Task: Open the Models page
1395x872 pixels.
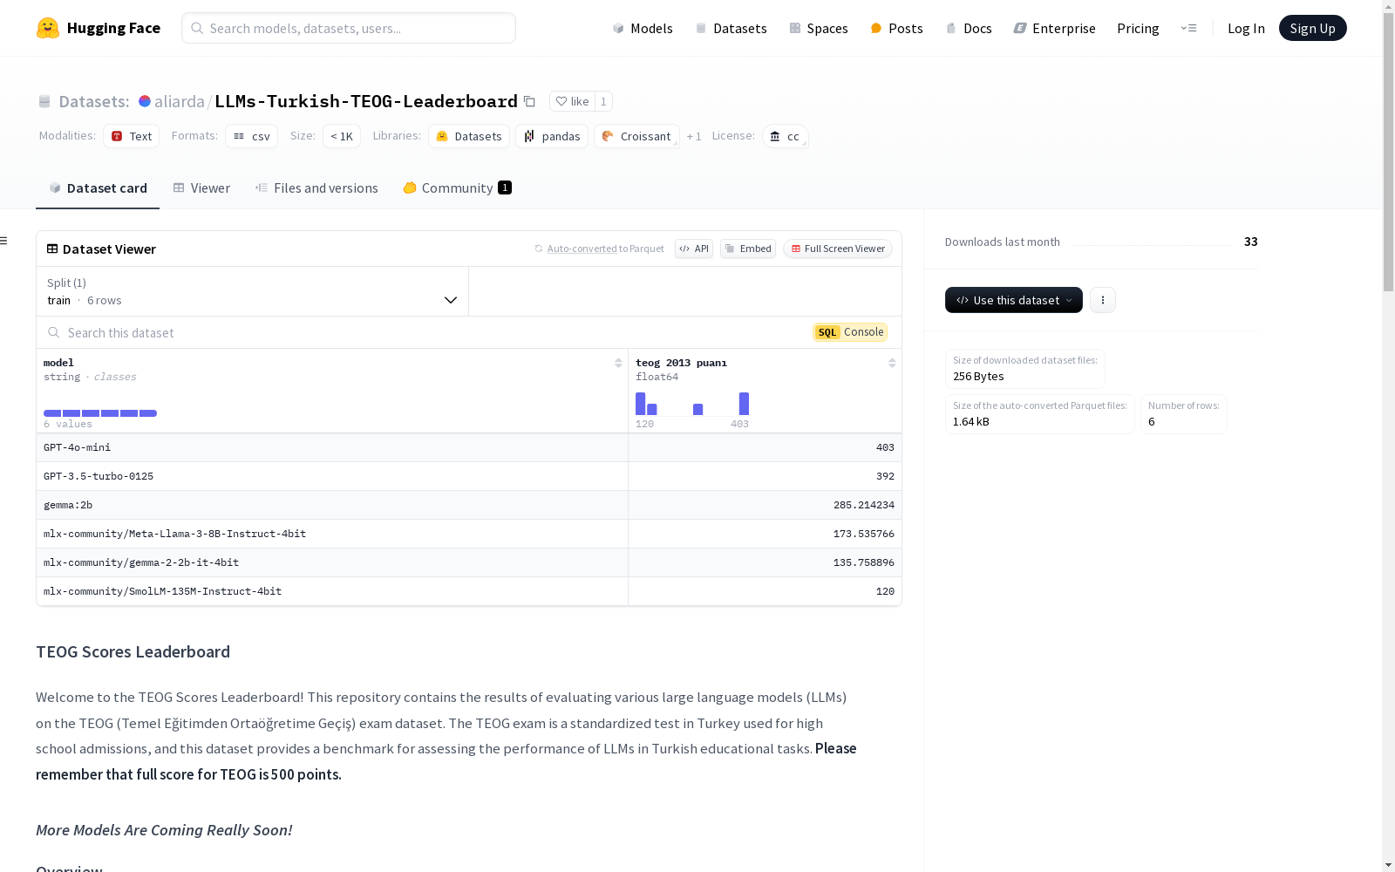Action: (643, 28)
